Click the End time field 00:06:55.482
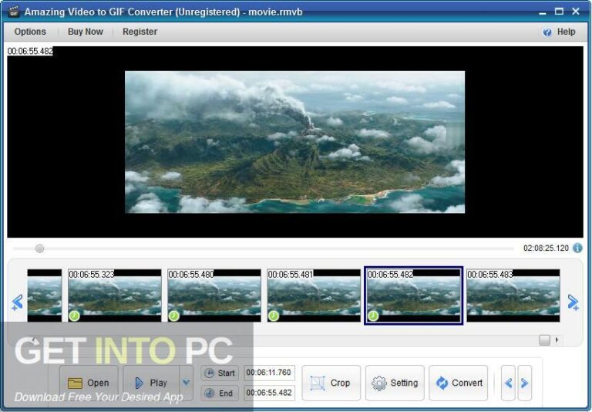This screenshot has width=592, height=412. point(270,393)
